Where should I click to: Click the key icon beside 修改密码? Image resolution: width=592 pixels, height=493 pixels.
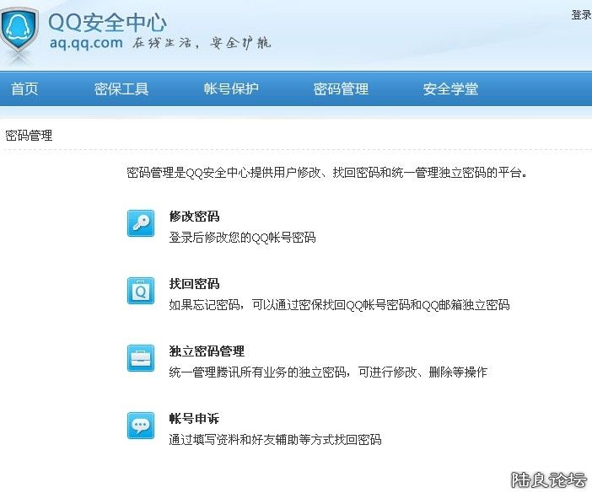click(x=141, y=223)
